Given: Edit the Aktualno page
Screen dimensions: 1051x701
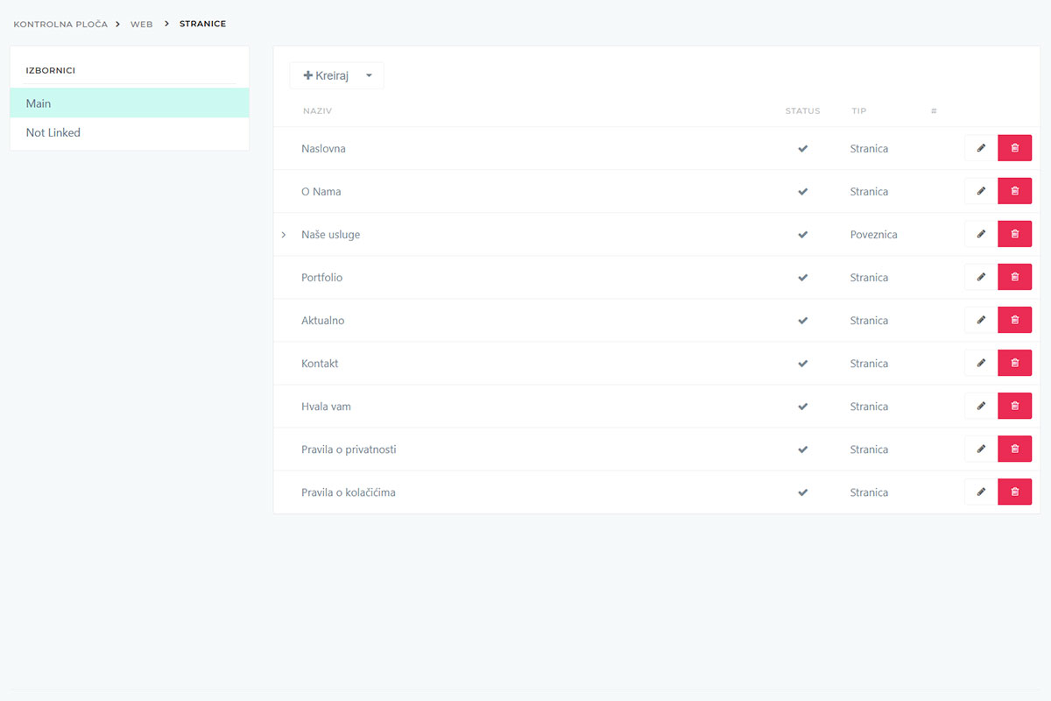Looking at the screenshot, I should tap(981, 320).
